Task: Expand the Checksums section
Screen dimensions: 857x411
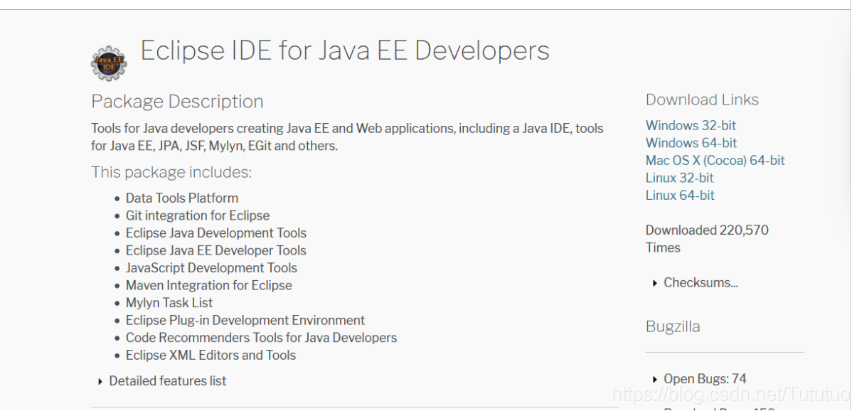Action: [696, 283]
